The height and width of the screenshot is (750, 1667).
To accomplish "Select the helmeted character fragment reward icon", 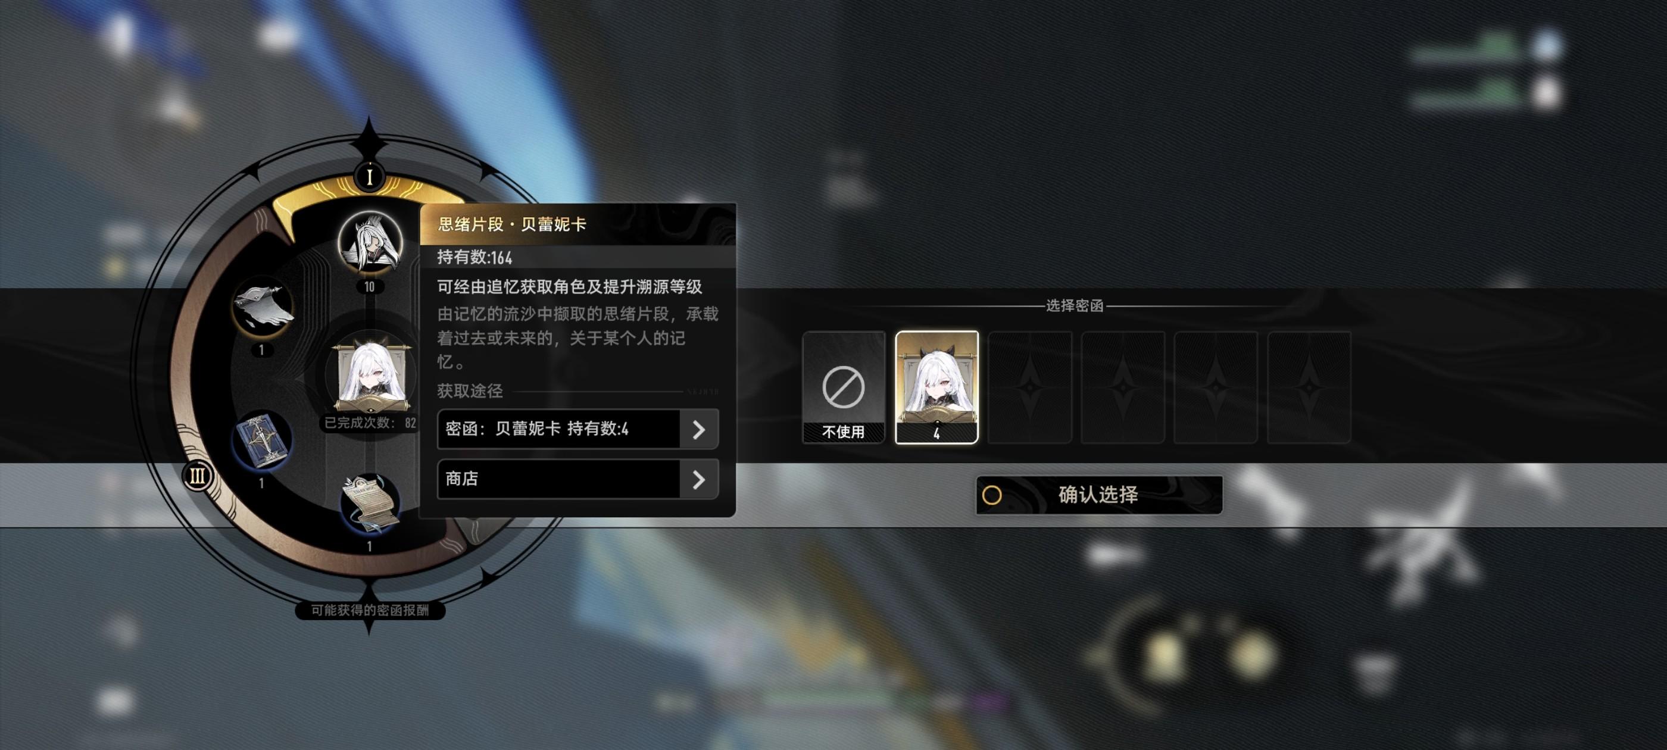I will coord(370,243).
